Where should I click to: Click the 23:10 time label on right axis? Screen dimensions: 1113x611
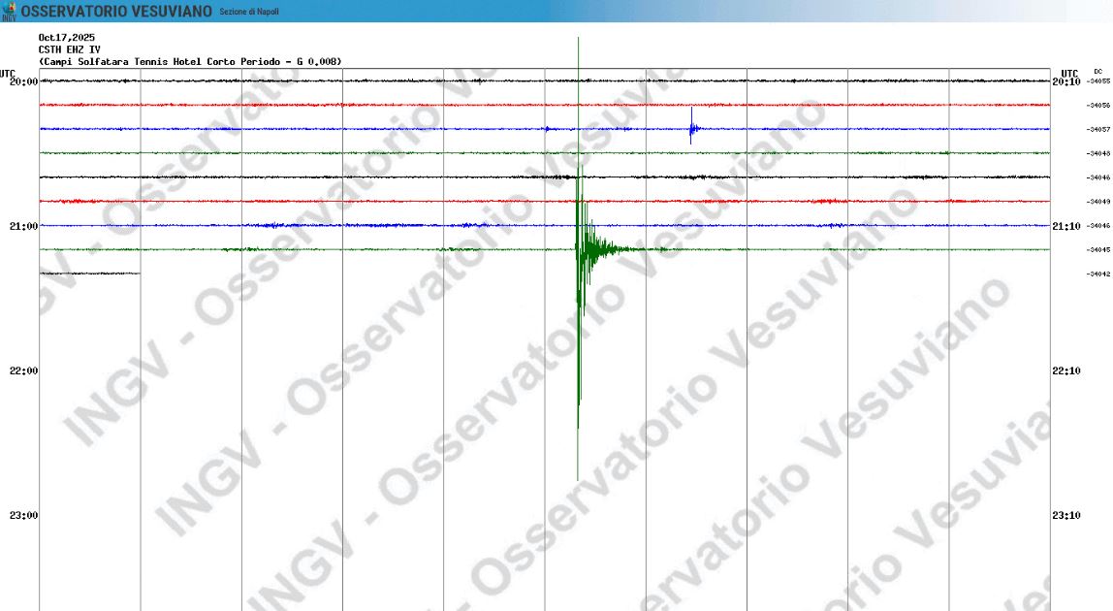coord(1066,516)
